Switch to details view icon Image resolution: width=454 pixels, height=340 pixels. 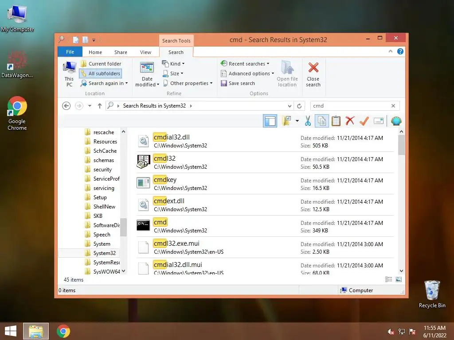click(x=388, y=279)
